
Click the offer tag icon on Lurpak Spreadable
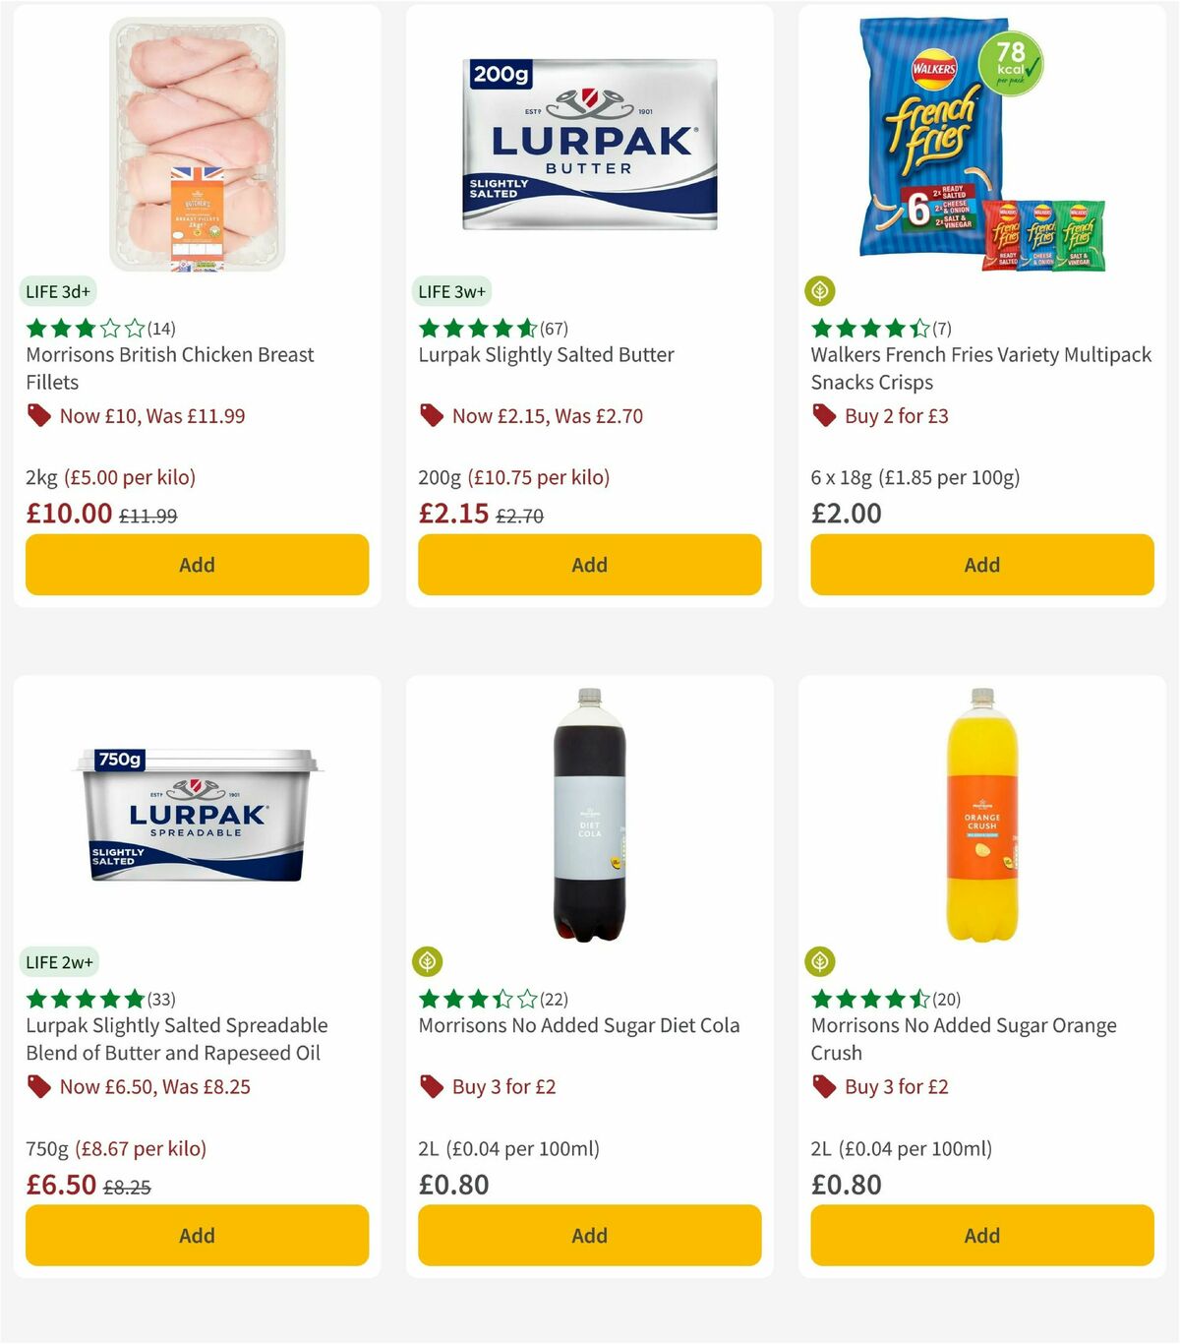pos(38,1086)
